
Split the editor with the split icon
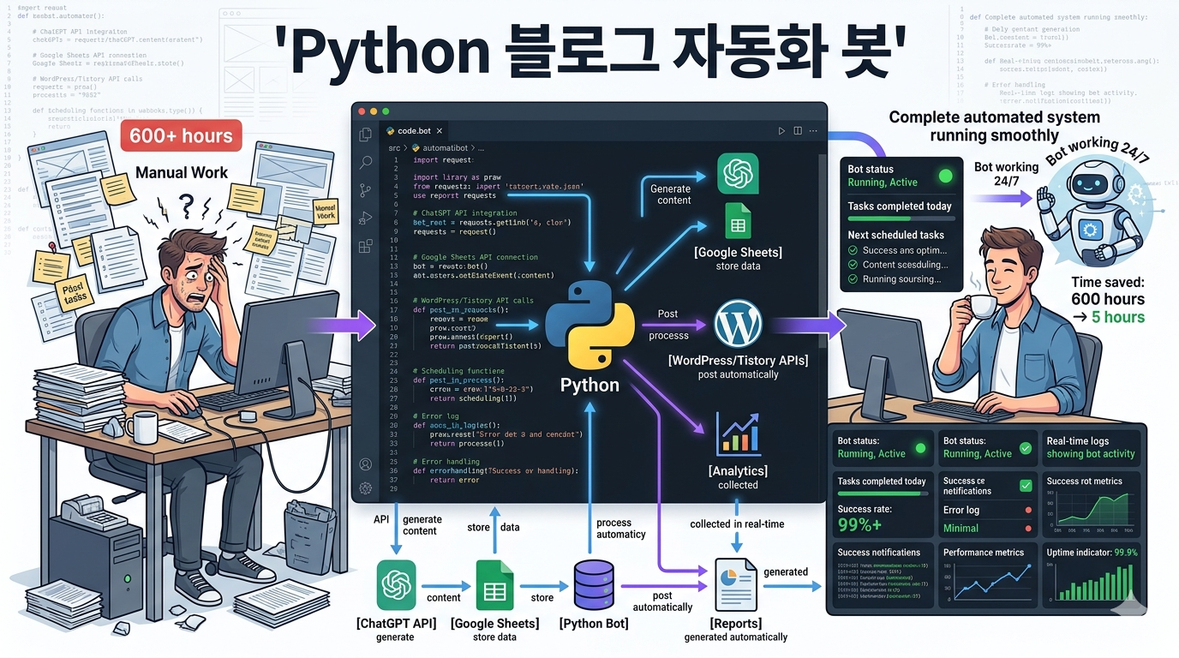(798, 131)
